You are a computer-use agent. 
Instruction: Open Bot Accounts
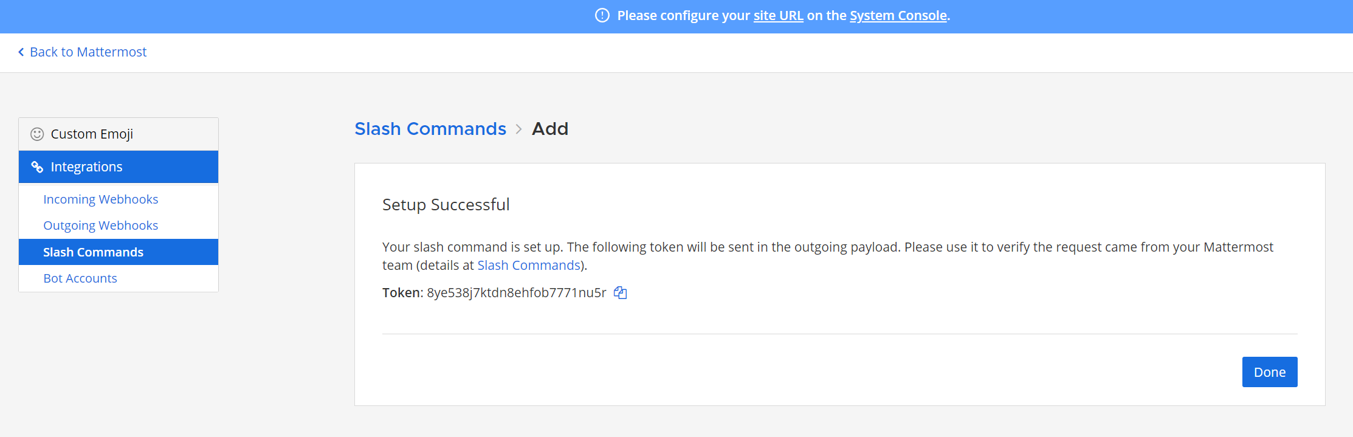pyautogui.click(x=80, y=278)
